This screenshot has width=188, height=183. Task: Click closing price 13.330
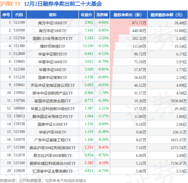[x=88, y=46]
